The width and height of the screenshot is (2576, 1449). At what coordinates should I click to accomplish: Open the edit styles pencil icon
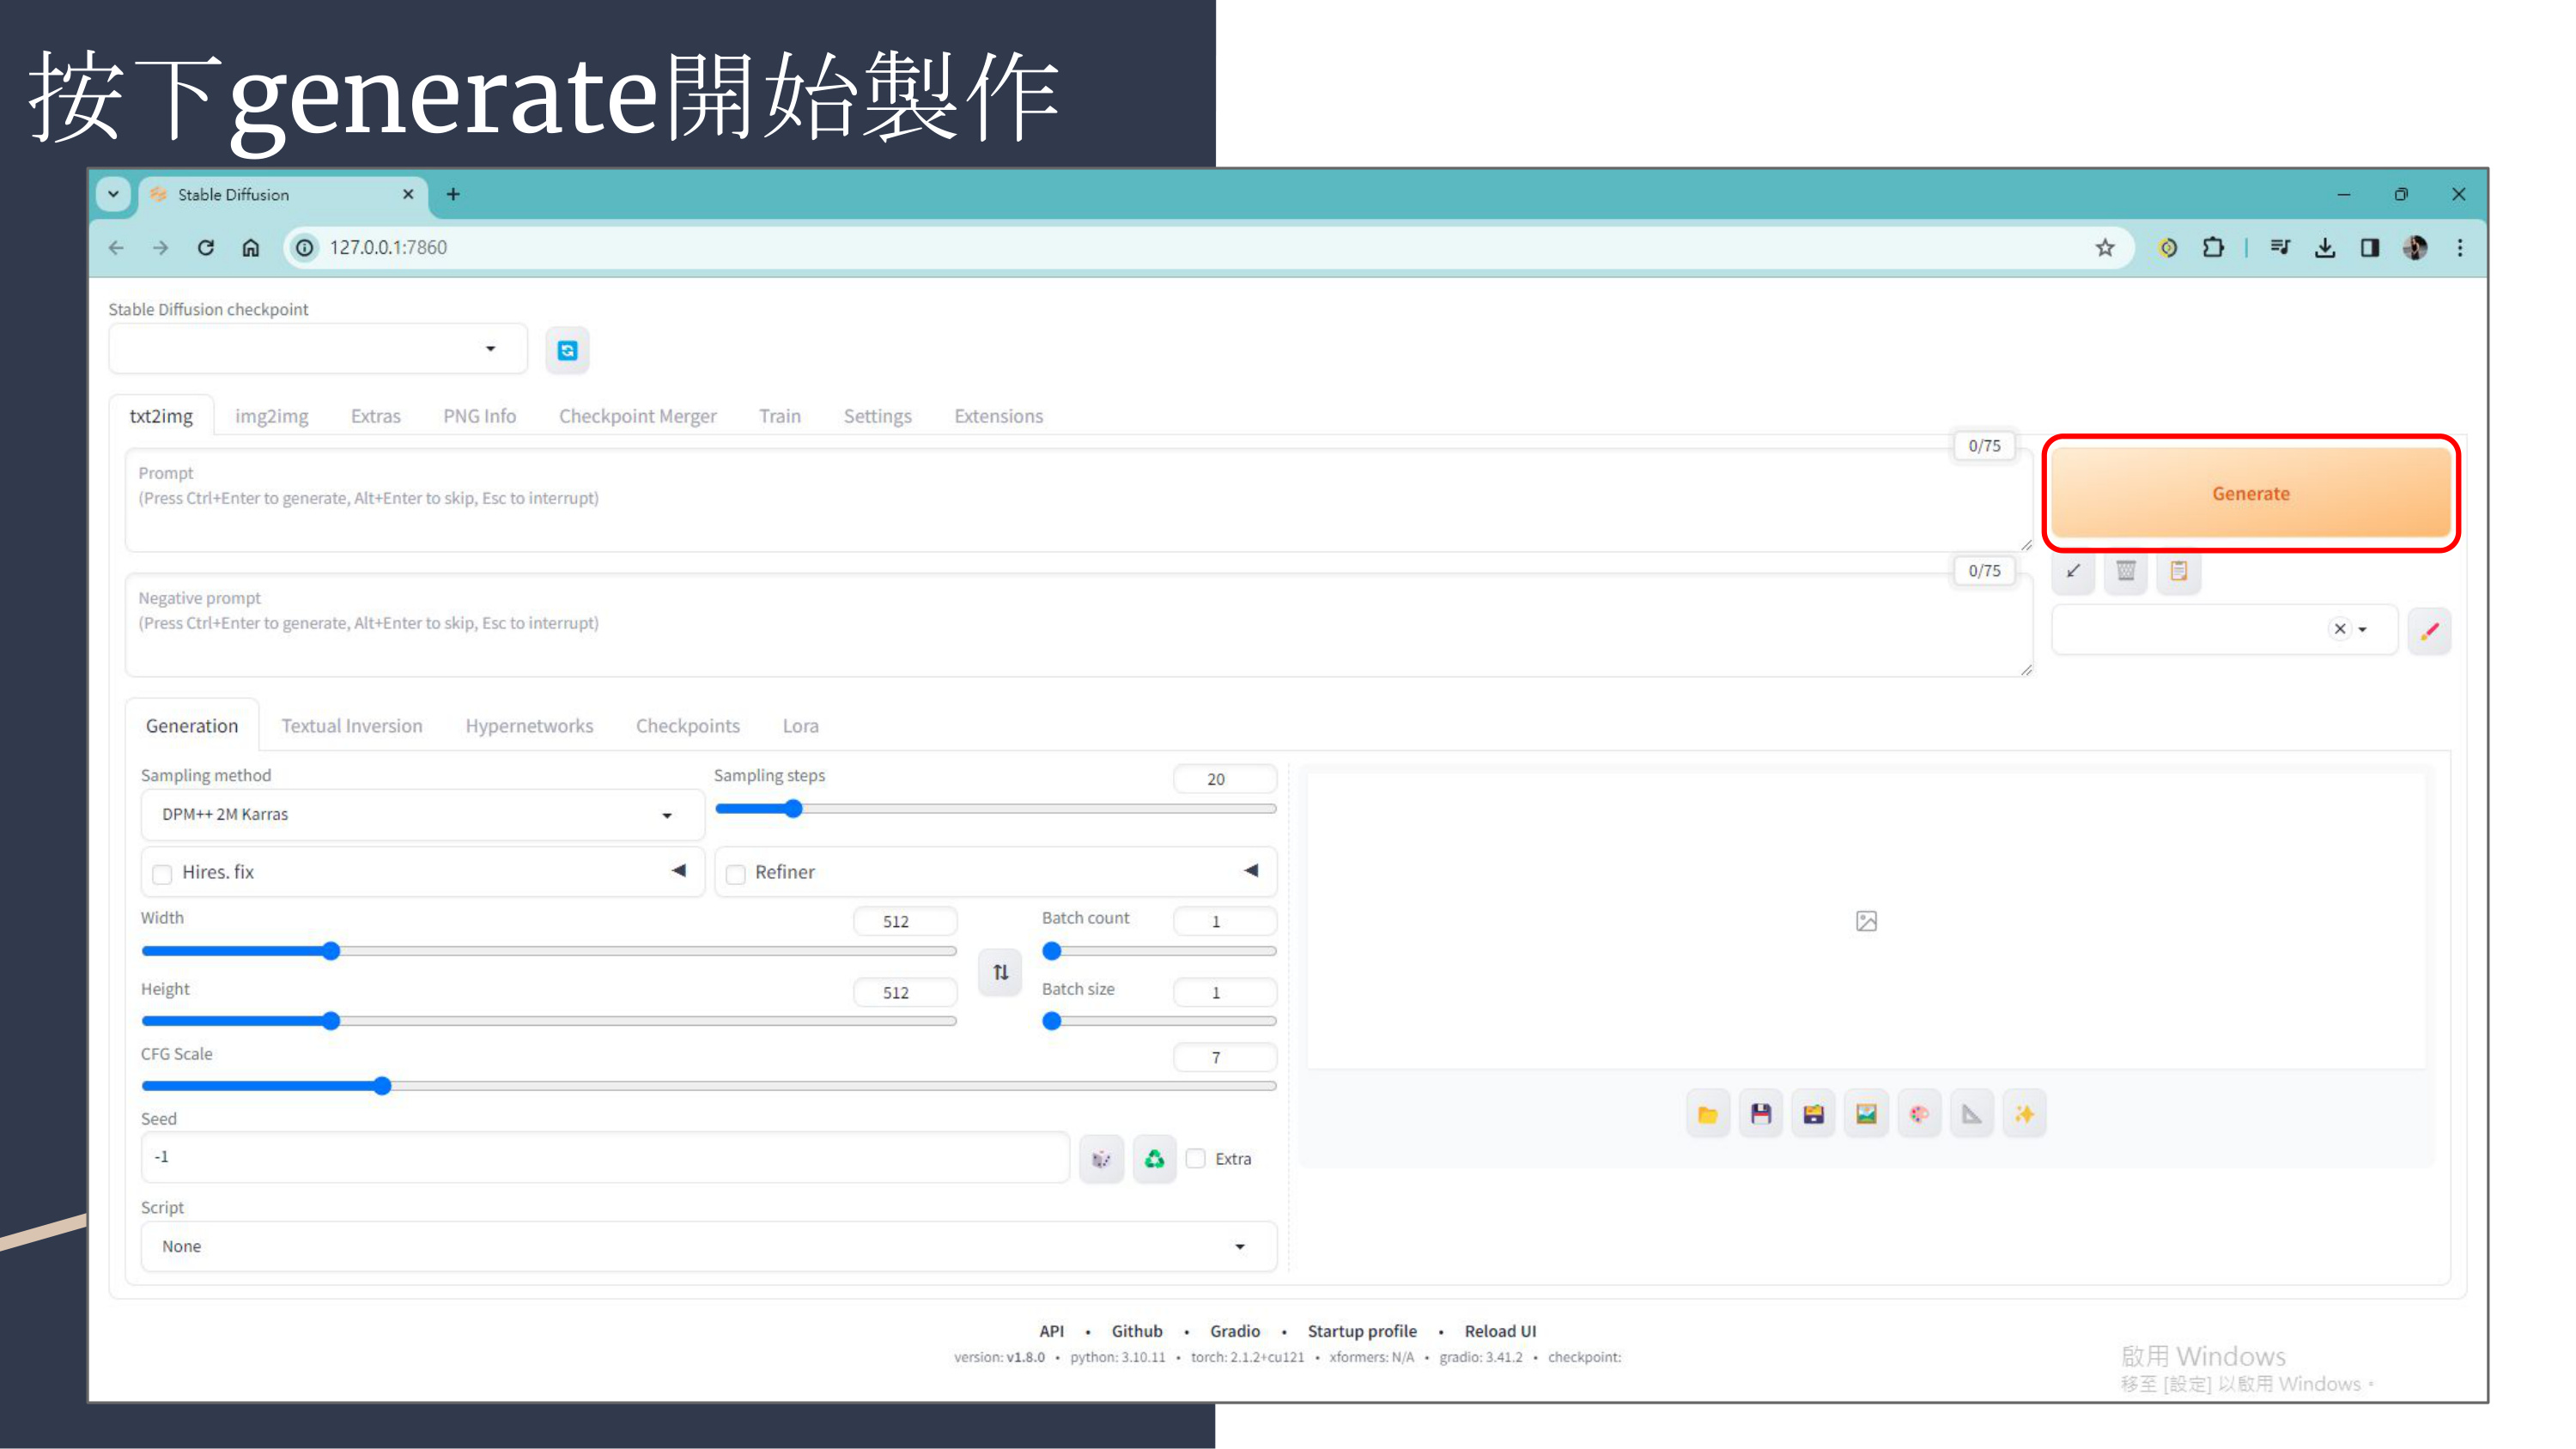point(2429,630)
